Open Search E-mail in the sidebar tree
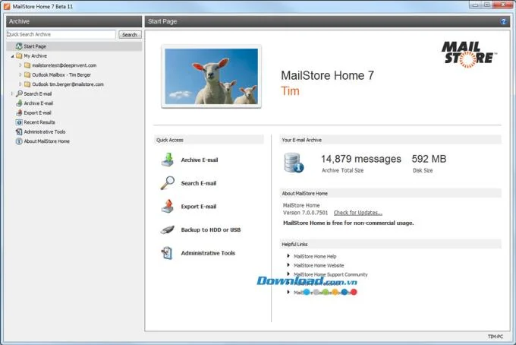516x345 pixels. (x=38, y=94)
